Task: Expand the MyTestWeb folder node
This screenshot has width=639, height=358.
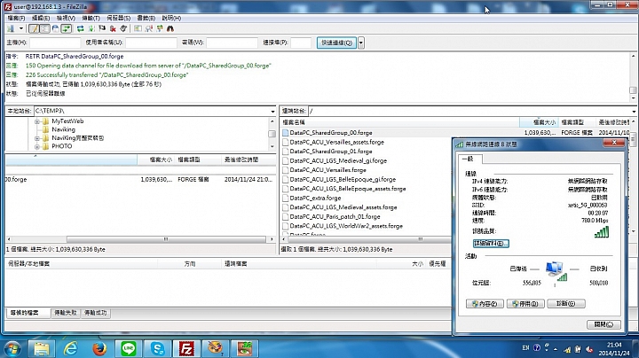Action: [37, 121]
